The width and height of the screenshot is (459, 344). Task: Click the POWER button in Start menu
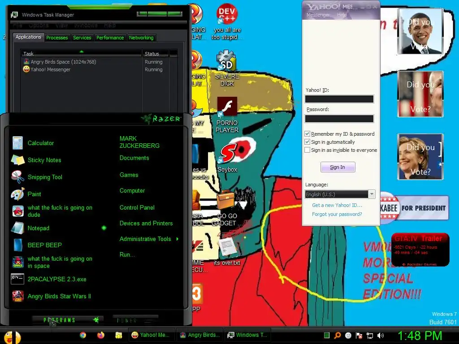[x=135, y=320]
